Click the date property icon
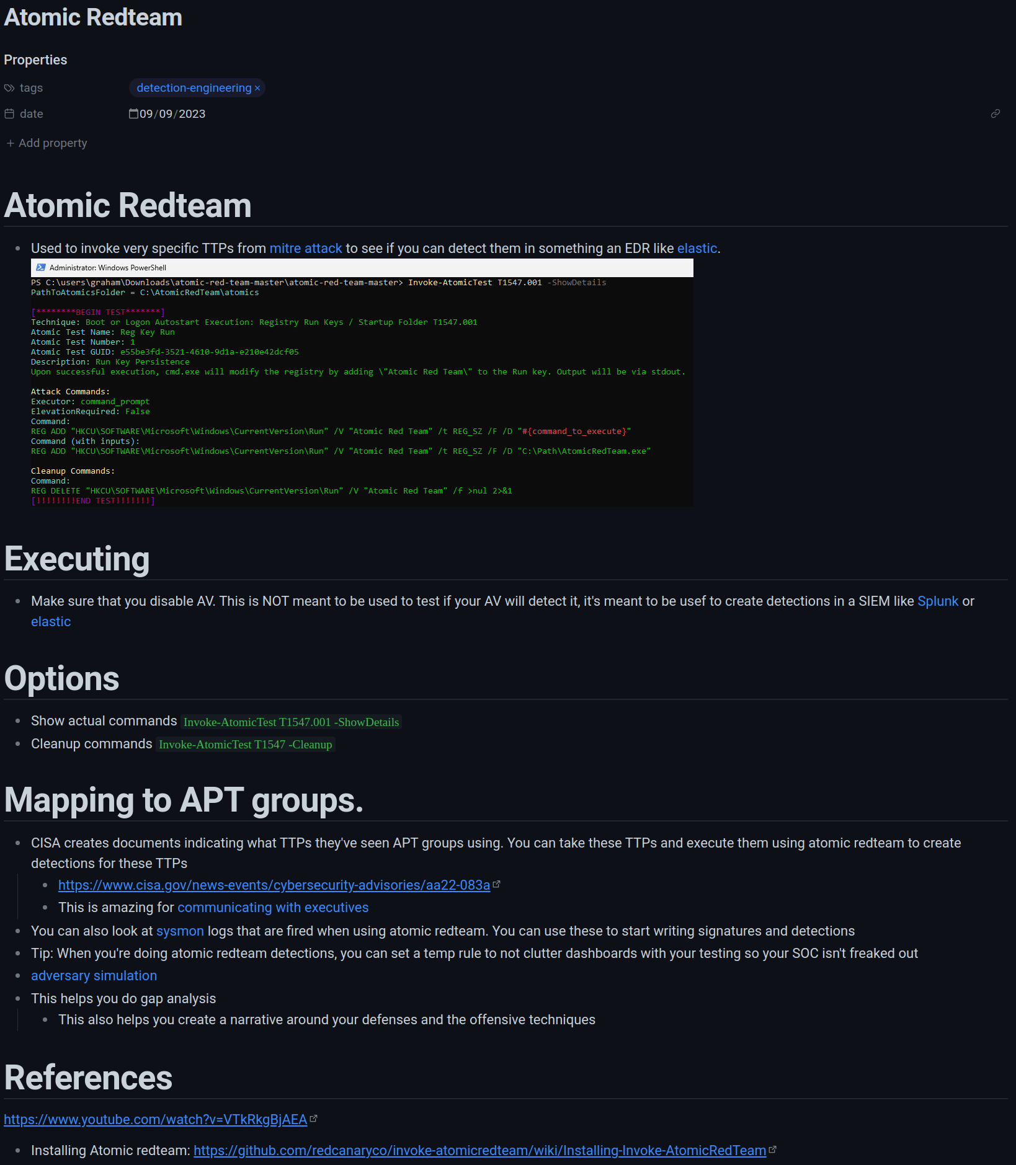1016x1165 pixels. [9, 114]
